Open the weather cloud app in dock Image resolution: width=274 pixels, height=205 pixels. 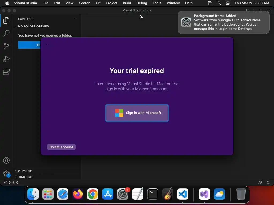click(x=219, y=194)
